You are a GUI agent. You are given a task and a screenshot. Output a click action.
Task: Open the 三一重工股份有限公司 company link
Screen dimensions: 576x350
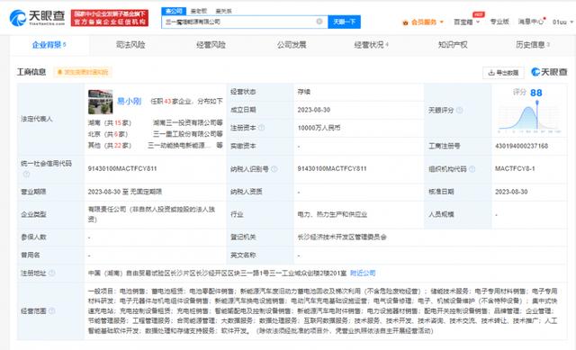188,134
